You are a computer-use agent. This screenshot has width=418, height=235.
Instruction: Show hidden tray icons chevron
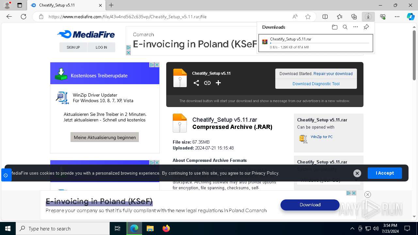tap(352, 228)
